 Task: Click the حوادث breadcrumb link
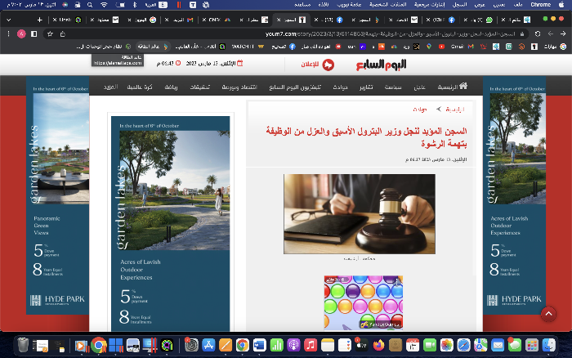pos(420,109)
